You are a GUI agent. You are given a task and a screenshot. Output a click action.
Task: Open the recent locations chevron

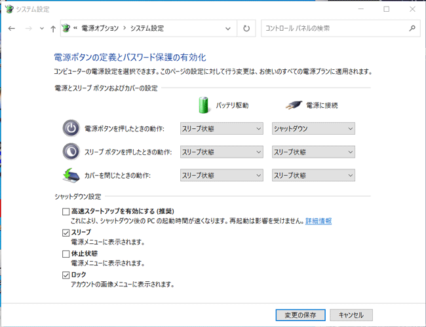(x=42, y=29)
